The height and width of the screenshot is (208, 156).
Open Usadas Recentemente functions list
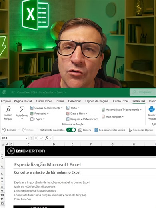(x=46, y=108)
